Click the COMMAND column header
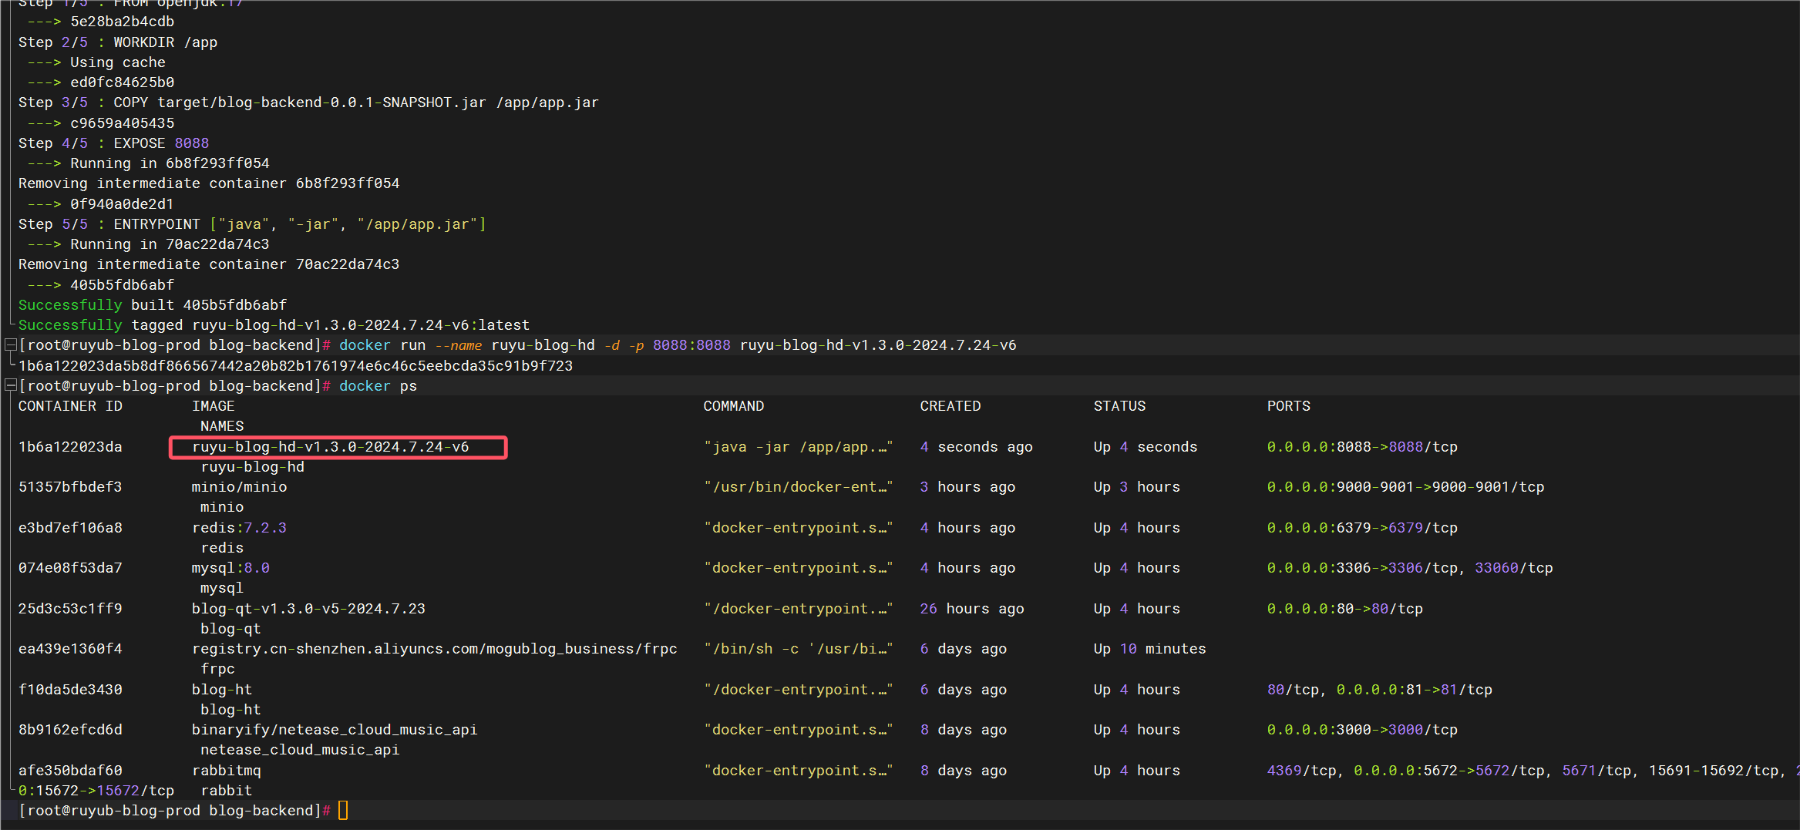 point(734,406)
